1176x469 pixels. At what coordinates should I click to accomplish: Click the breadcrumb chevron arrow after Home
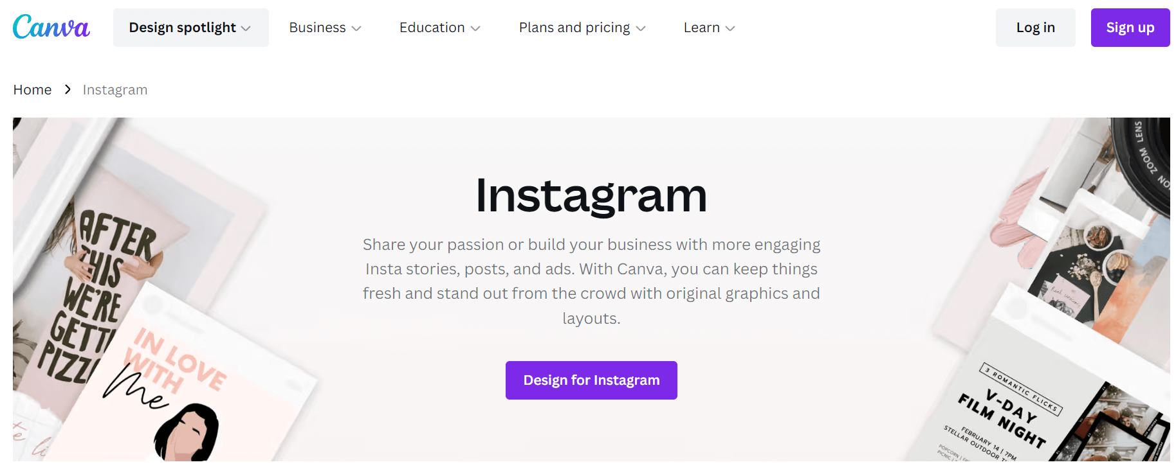(x=68, y=90)
